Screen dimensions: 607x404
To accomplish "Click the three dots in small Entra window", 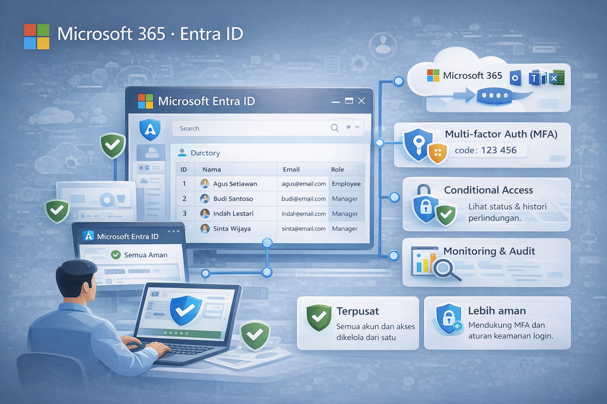I will 173,231.
